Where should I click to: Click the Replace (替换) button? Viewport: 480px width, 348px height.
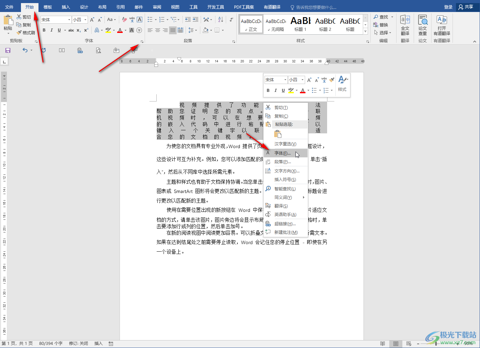coord(381,25)
